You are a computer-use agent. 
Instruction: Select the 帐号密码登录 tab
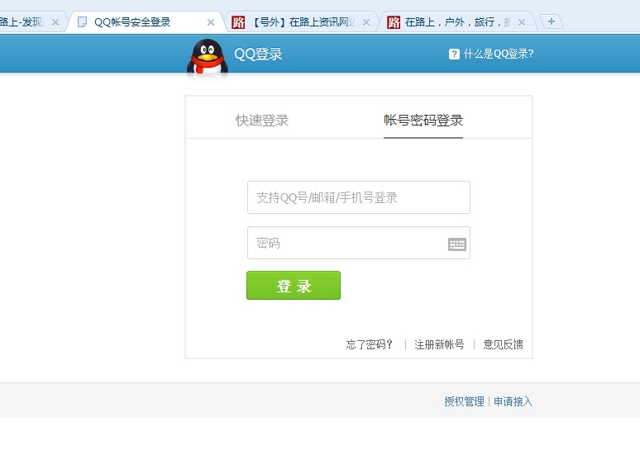(x=423, y=121)
